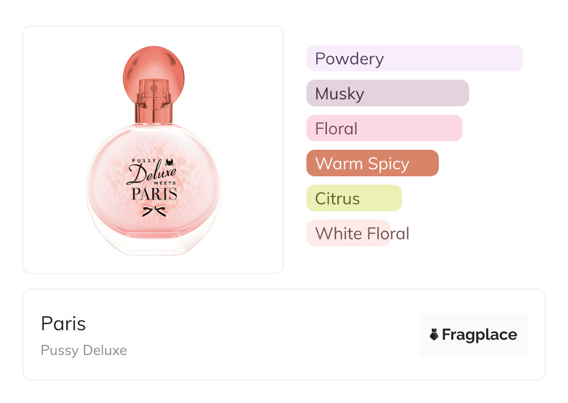Select the Musky accord bar
568x403 pixels.
coord(387,93)
